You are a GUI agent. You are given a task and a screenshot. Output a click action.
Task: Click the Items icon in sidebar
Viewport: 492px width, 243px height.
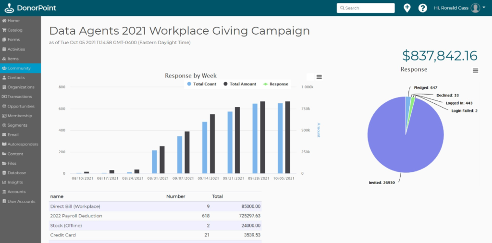(4, 59)
